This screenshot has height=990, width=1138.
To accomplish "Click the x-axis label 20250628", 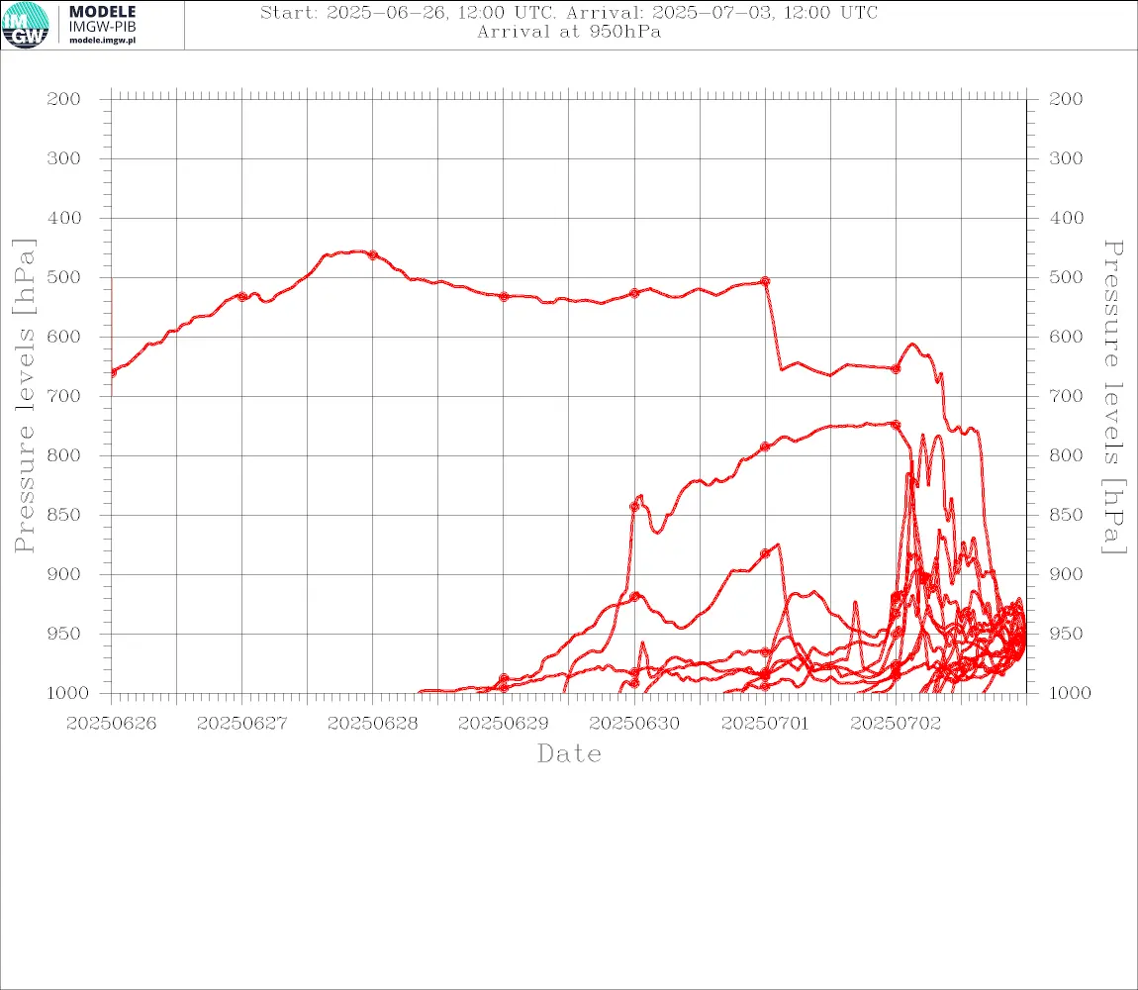I will point(372,724).
